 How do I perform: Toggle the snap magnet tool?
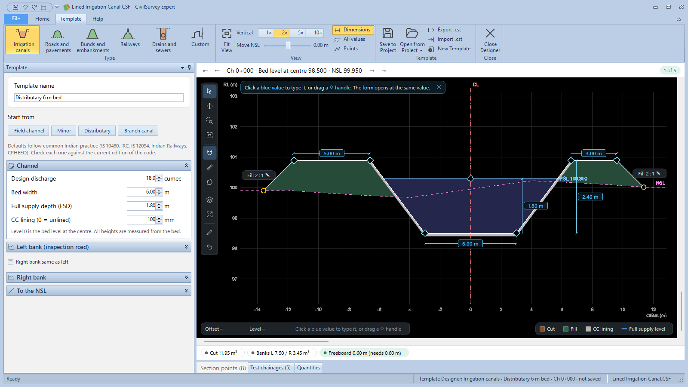(209, 153)
